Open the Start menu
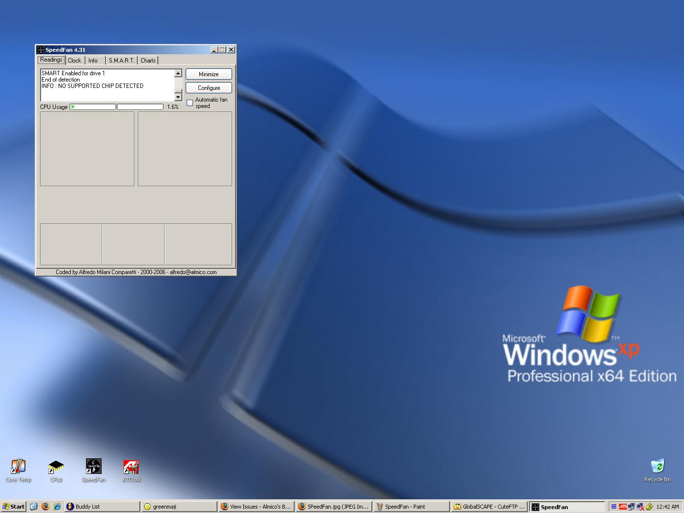The image size is (684, 513). pyautogui.click(x=14, y=507)
